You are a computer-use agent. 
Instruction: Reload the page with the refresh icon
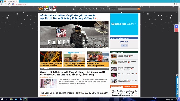point(9,4)
